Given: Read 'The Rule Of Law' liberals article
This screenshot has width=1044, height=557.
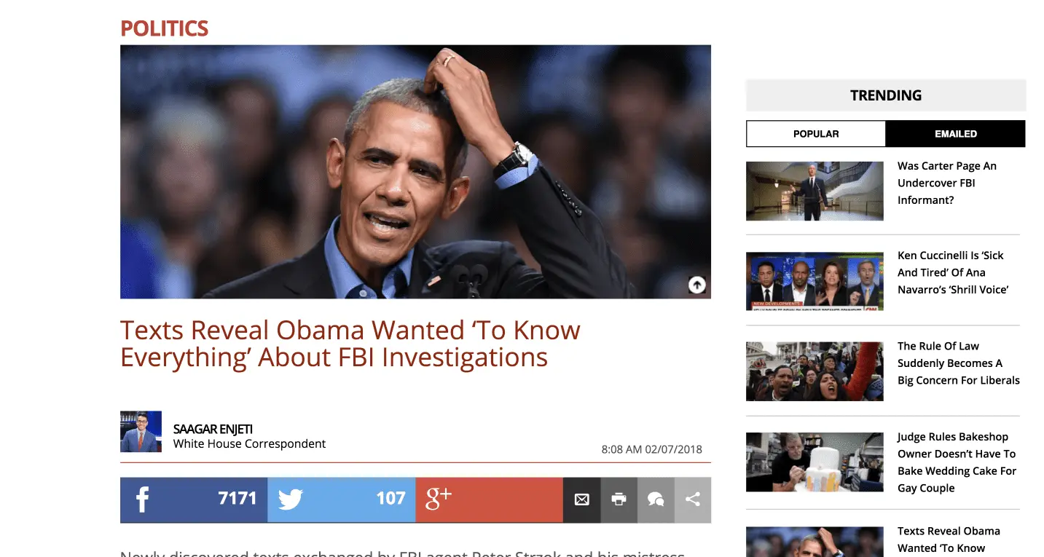Looking at the screenshot, I should 959,363.
